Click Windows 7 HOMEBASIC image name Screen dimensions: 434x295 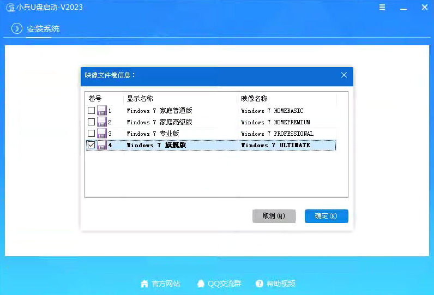(273, 111)
